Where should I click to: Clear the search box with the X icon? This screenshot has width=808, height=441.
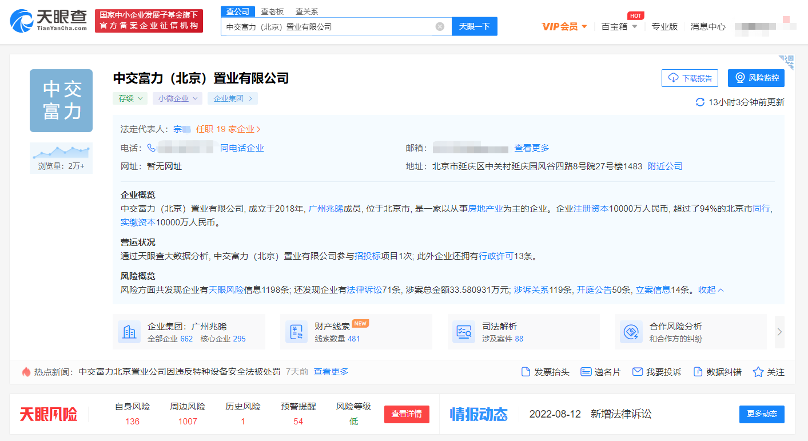click(440, 26)
